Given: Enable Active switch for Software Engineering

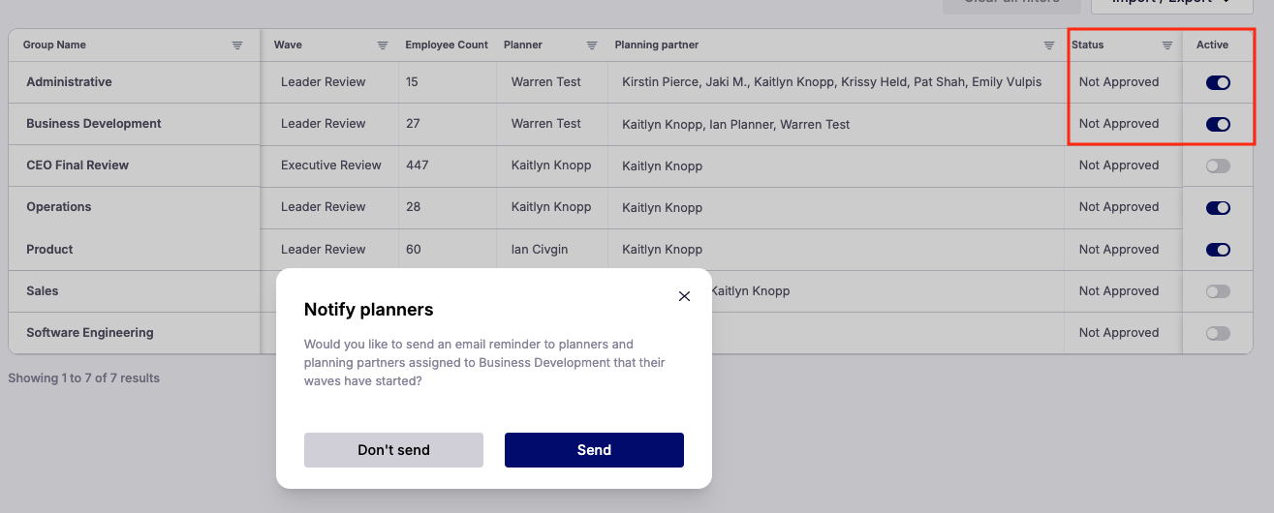Looking at the screenshot, I should tap(1218, 333).
